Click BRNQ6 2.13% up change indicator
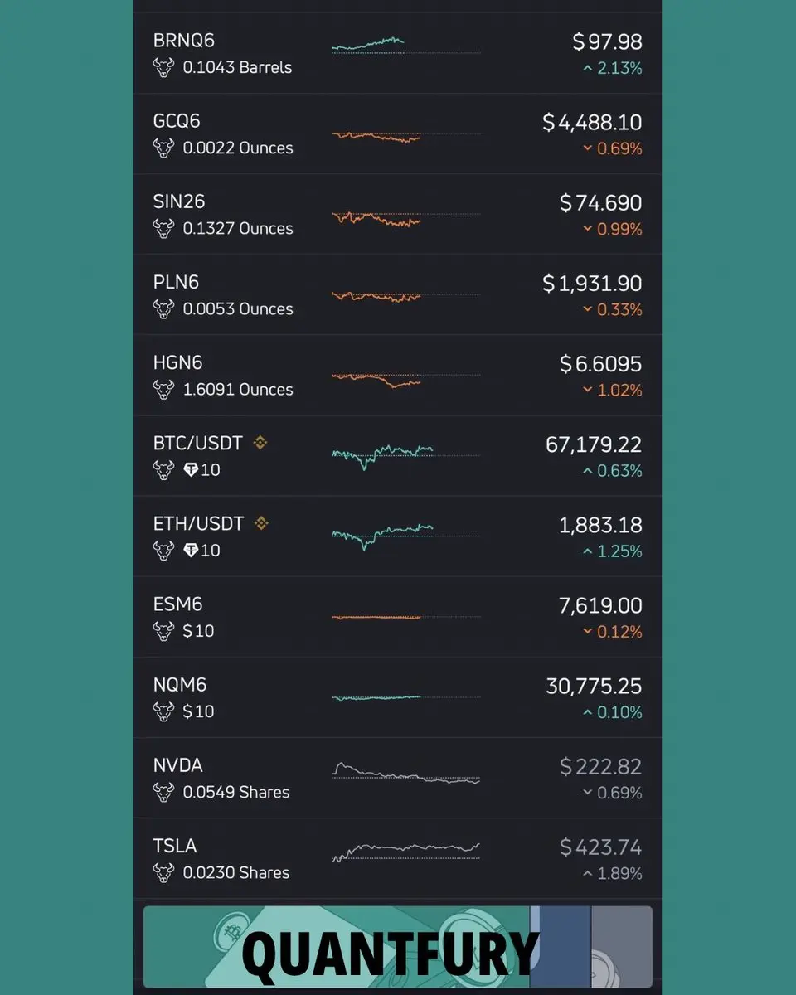The image size is (796, 995). (x=612, y=68)
